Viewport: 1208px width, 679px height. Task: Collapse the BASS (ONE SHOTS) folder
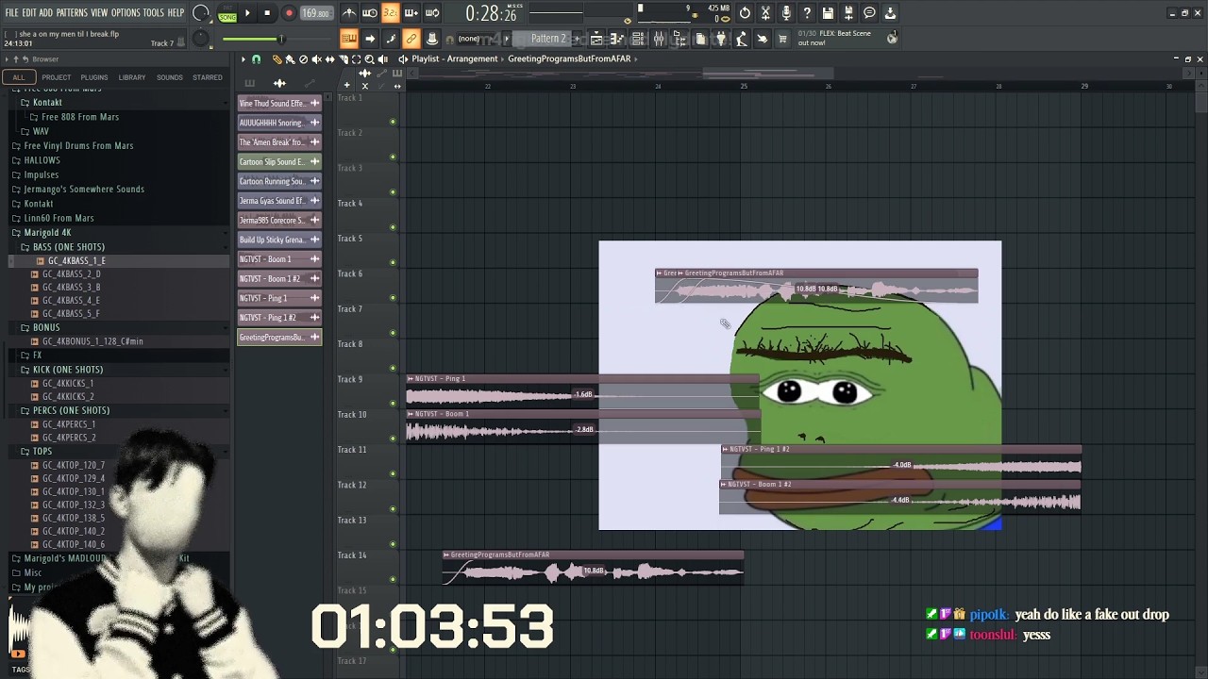[69, 247]
